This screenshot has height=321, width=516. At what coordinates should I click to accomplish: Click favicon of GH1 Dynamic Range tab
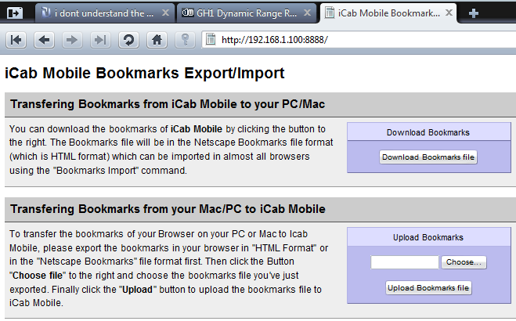[x=188, y=13]
